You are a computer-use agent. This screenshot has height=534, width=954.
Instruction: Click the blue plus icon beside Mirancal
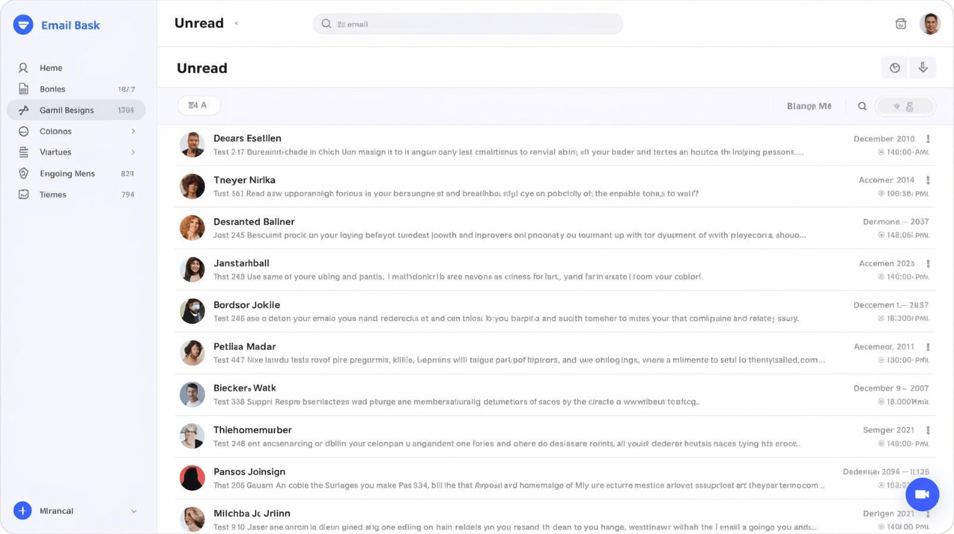[23, 511]
